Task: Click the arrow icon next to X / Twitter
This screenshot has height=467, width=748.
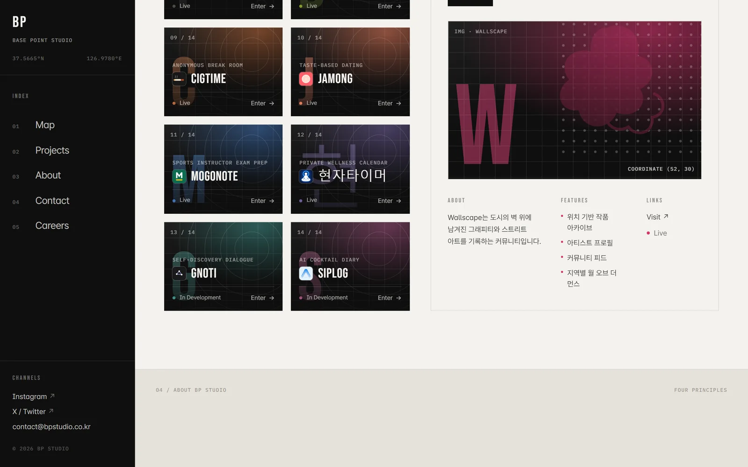Action: (x=51, y=411)
